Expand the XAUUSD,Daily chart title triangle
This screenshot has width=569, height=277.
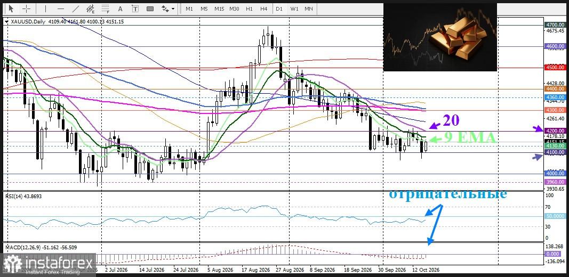click(6, 22)
